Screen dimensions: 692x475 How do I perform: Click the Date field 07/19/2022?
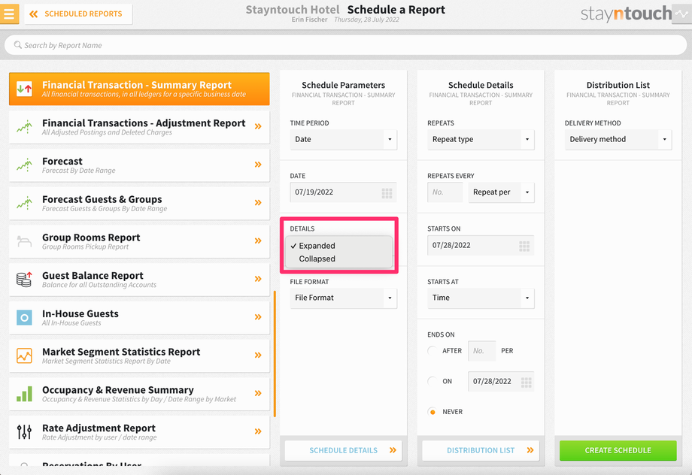click(343, 192)
